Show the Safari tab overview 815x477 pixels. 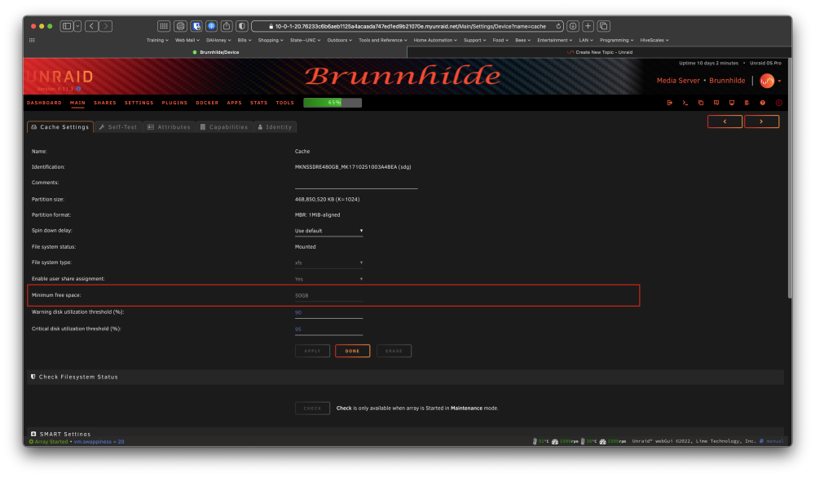(603, 26)
